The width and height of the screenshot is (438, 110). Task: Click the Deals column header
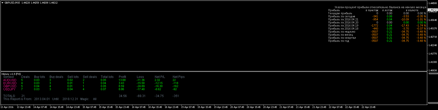click(x=25, y=77)
